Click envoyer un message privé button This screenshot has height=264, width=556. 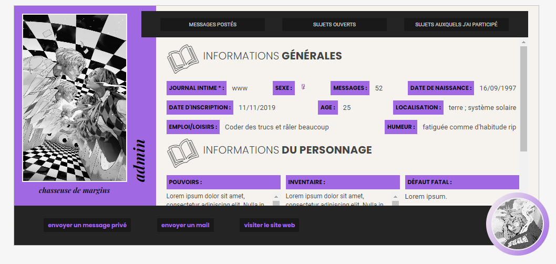pyautogui.click(x=87, y=225)
